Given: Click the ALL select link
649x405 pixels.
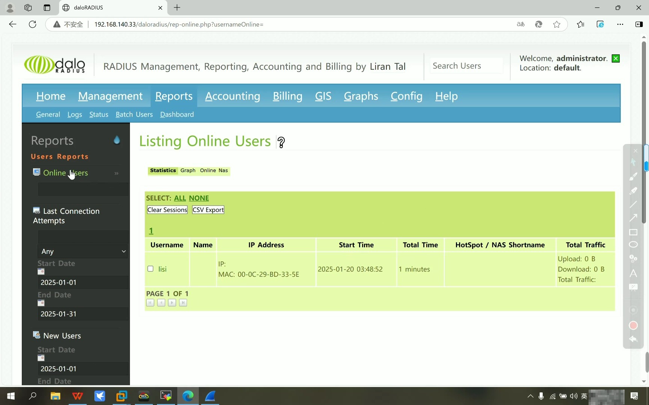Looking at the screenshot, I should [180, 198].
